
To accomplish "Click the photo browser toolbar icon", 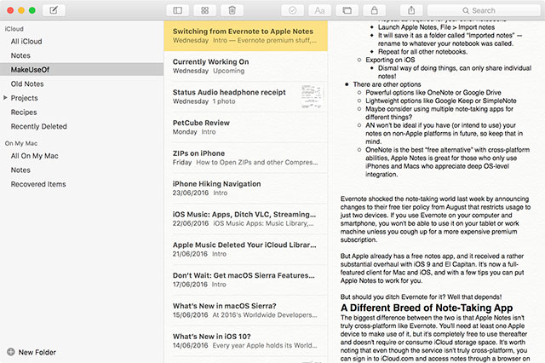I will tap(347, 10).
